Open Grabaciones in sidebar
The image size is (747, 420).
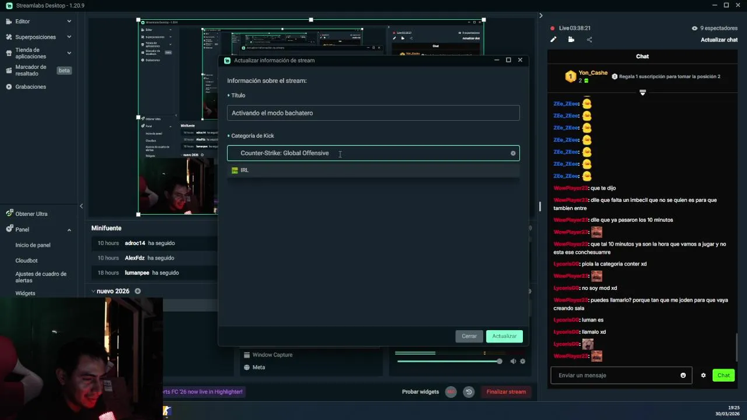[30, 87]
